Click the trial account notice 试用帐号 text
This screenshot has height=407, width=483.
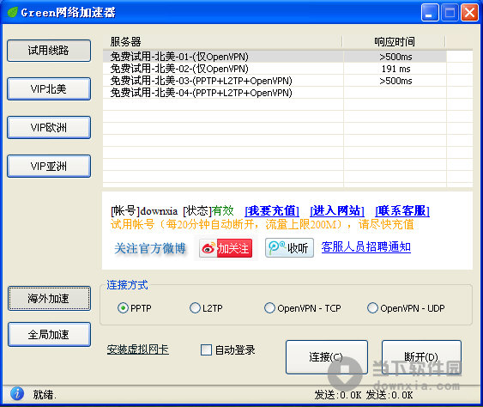262,224
